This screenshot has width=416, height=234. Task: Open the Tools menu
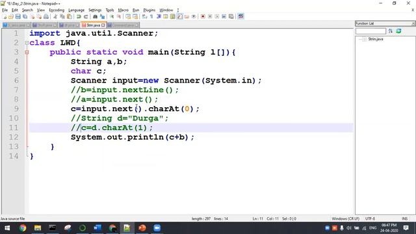tap(110, 10)
